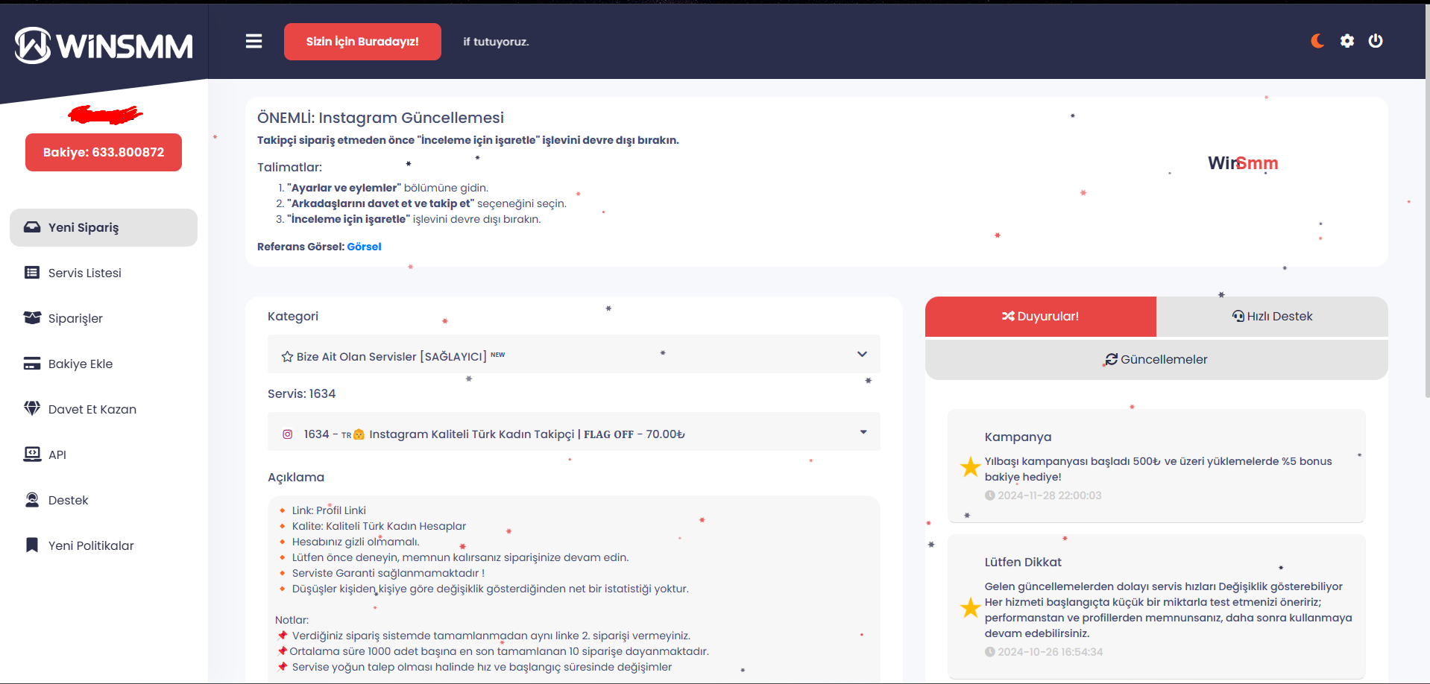Open the Siparişler menu entry

[104, 318]
